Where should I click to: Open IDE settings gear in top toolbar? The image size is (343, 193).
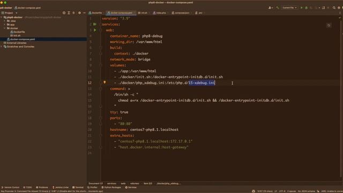[x=339, y=8]
